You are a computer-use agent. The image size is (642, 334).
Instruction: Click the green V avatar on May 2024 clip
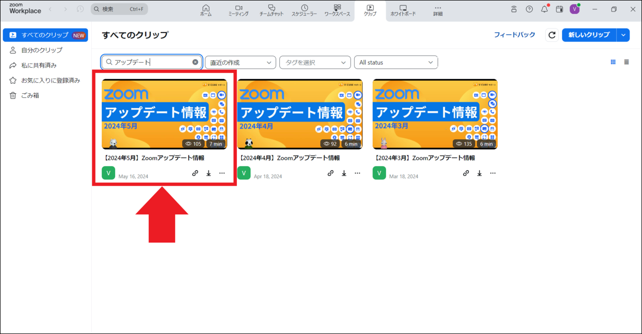coord(108,173)
